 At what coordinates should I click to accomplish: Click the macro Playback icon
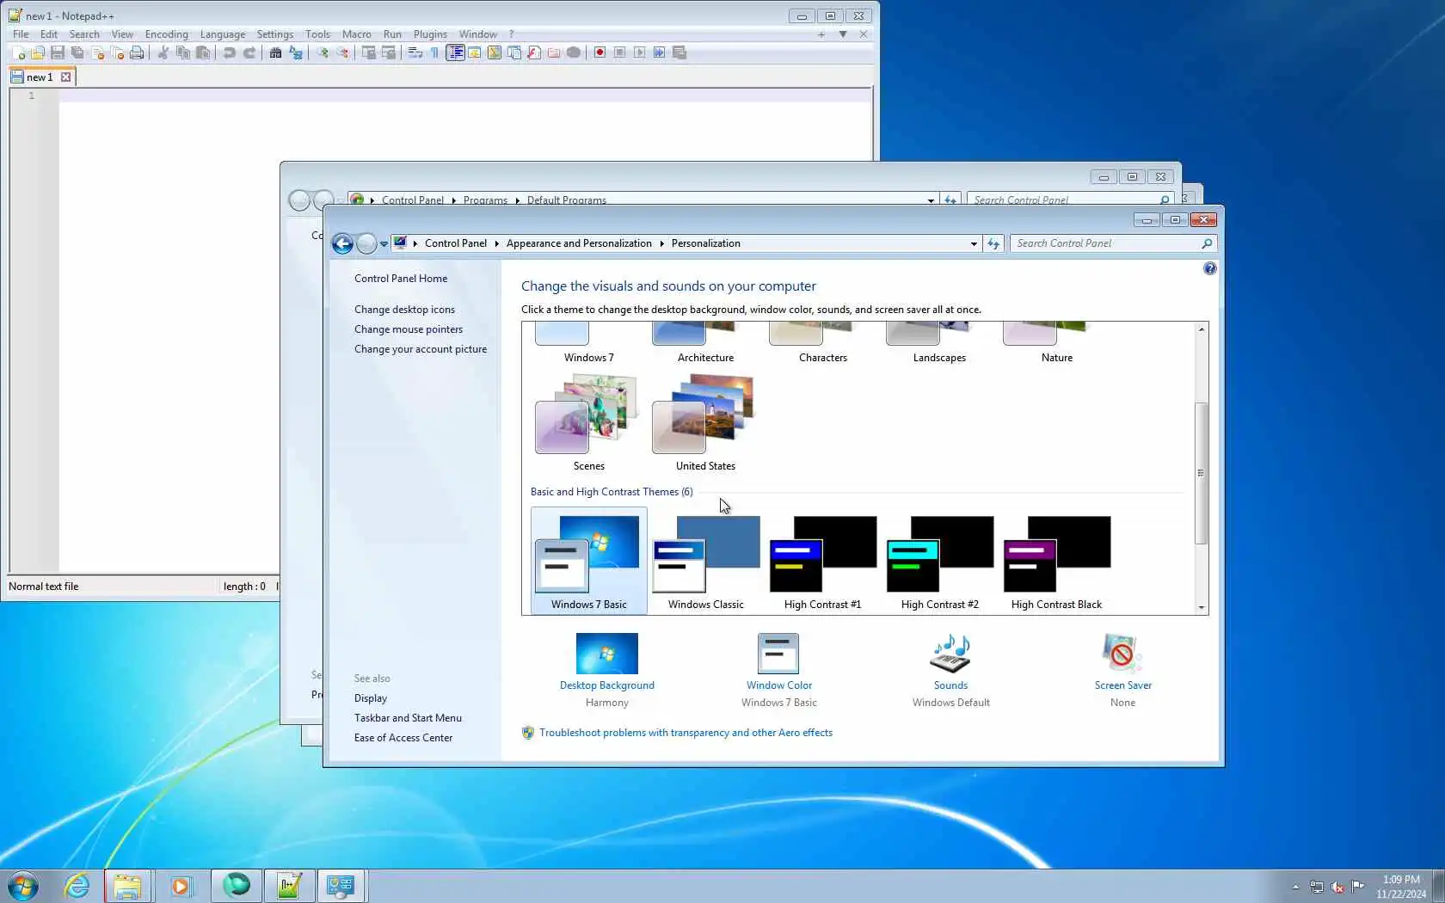point(639,52)
